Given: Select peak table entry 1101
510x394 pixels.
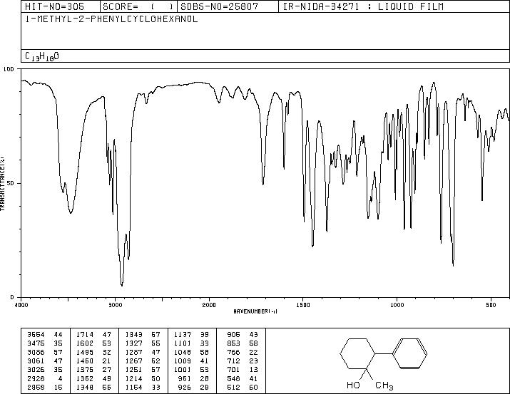Looking at the screenshot, I should 192,343.
